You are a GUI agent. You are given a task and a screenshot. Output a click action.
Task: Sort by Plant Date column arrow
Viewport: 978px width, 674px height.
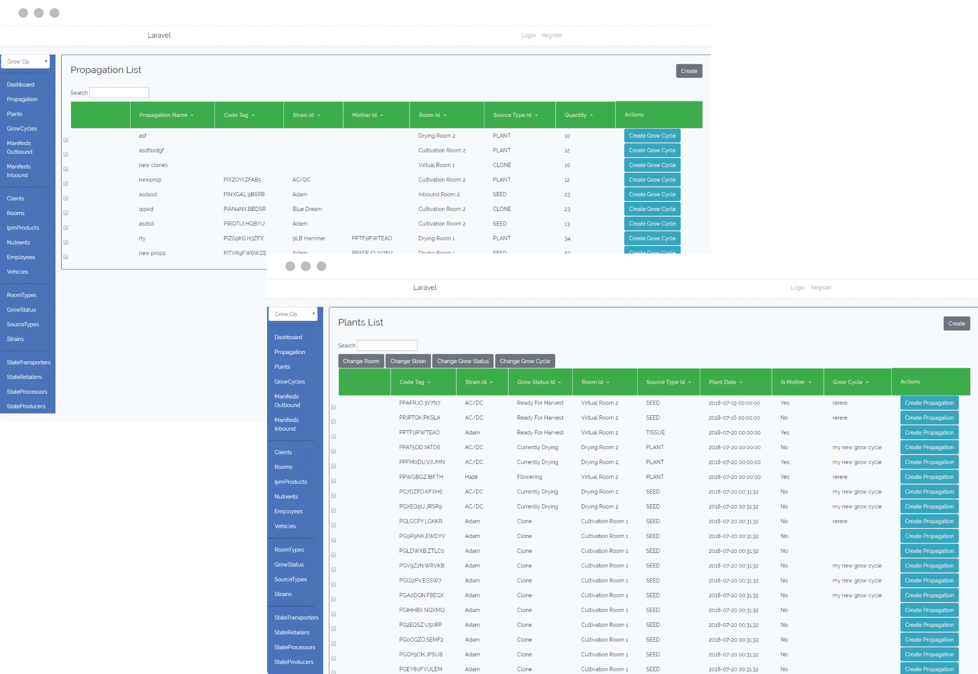(741, 382)
